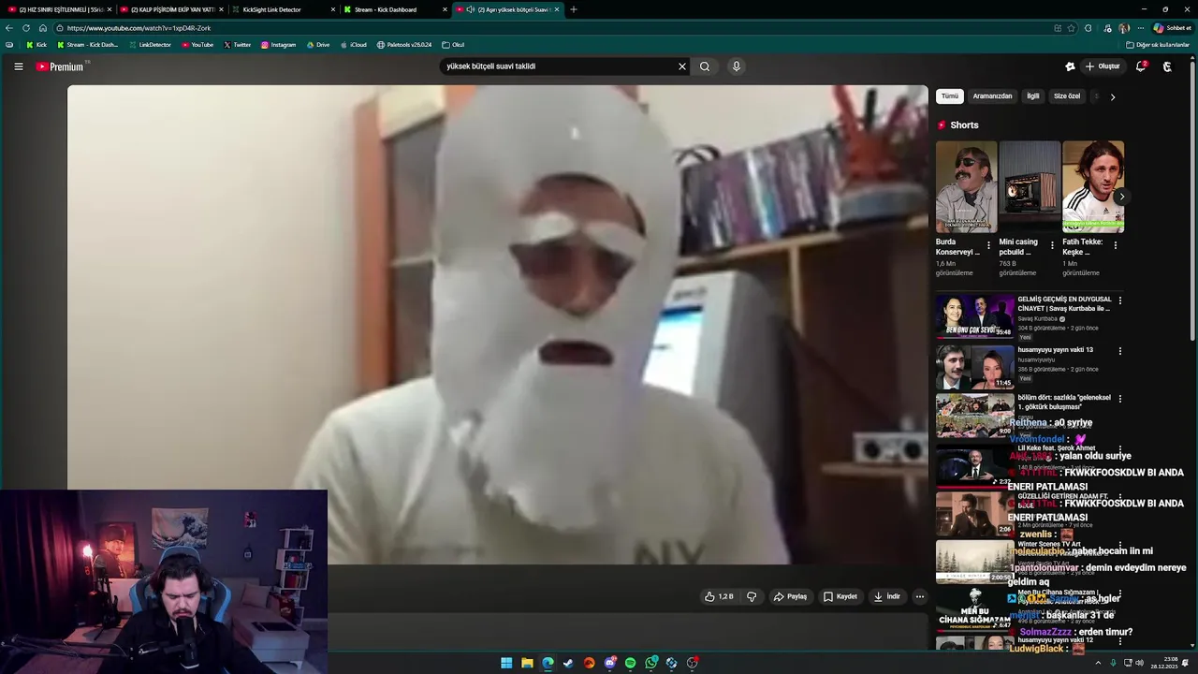Mute the playing tab via speaker icon

471,9
